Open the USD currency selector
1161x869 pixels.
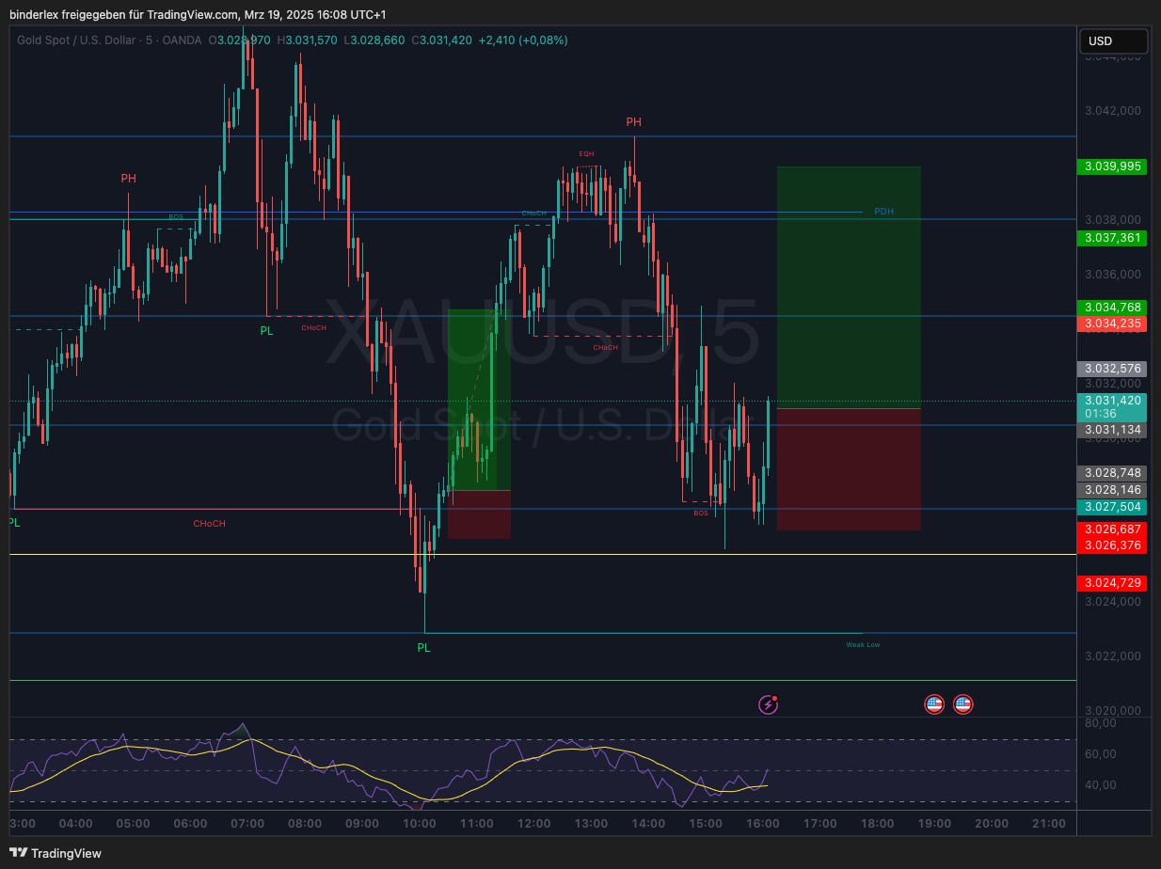click(1113, 41)
